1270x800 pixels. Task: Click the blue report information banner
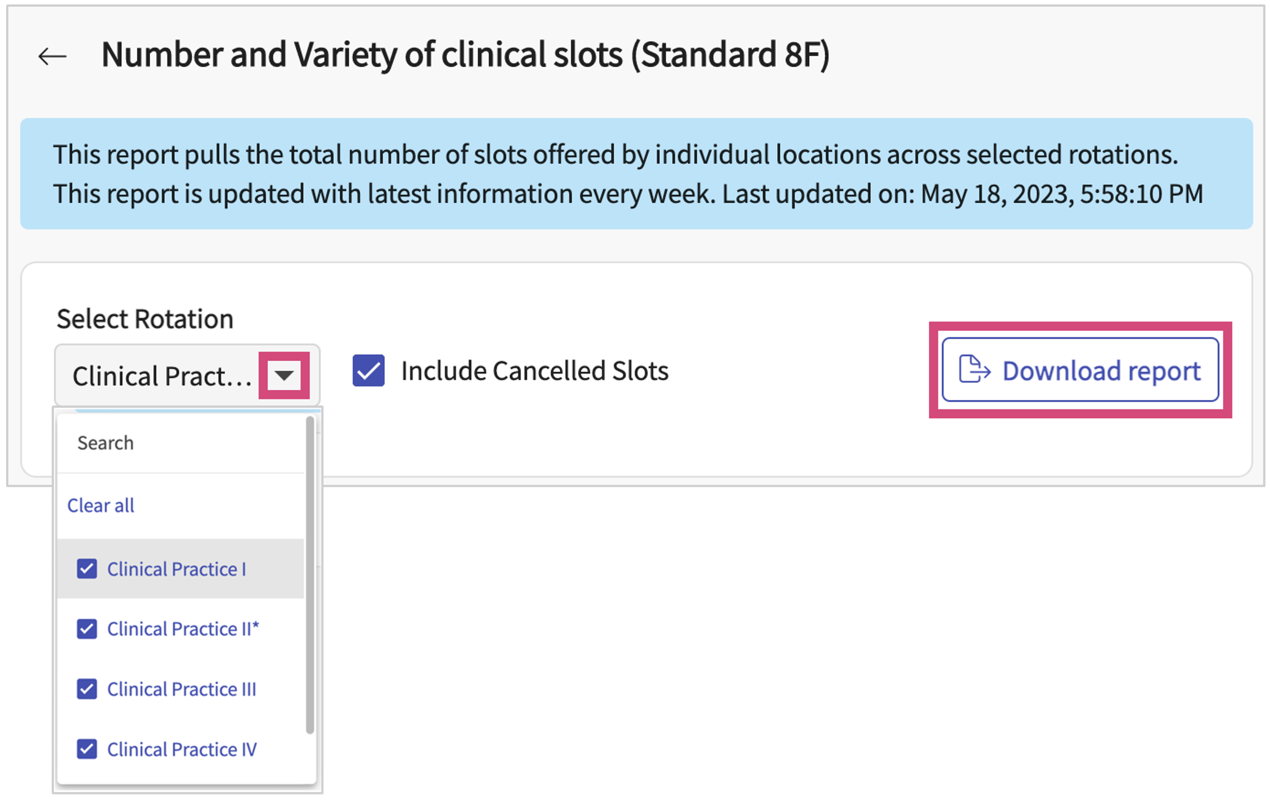coord(636,173)
